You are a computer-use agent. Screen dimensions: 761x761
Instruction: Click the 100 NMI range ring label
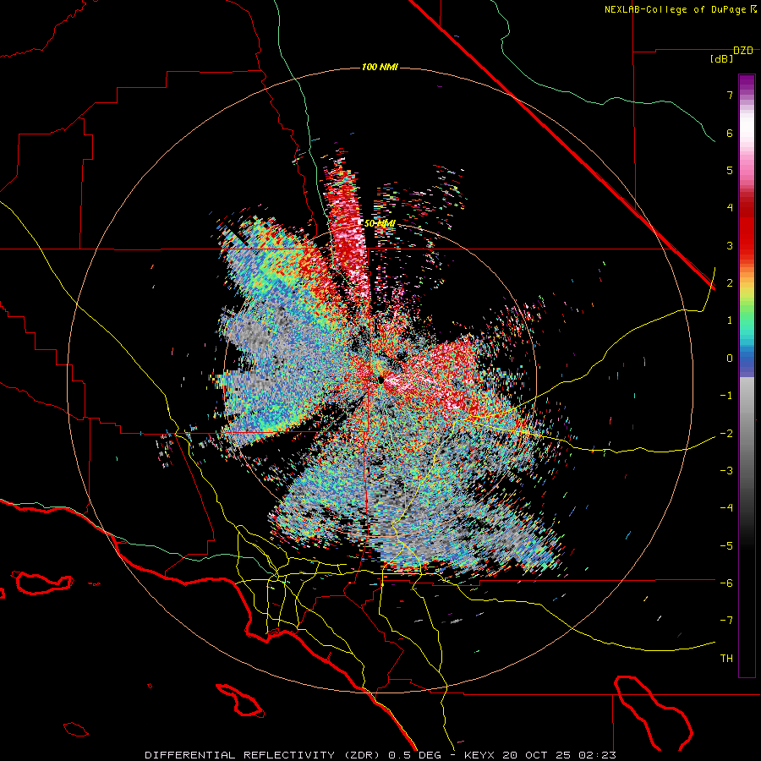click(380, 67)
